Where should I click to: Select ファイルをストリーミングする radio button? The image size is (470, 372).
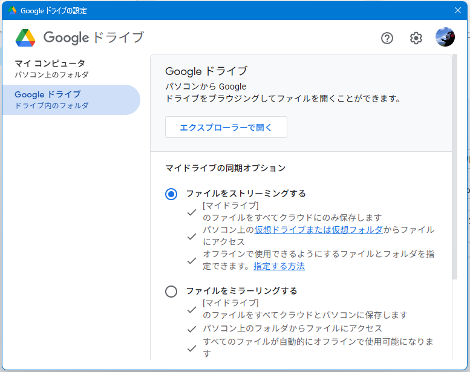click(x=171, y=194)
